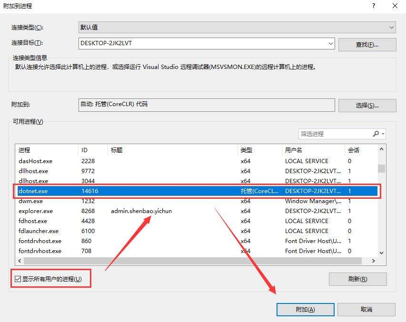Click the horizontal scroll right arrow

(x=373, y=261)
